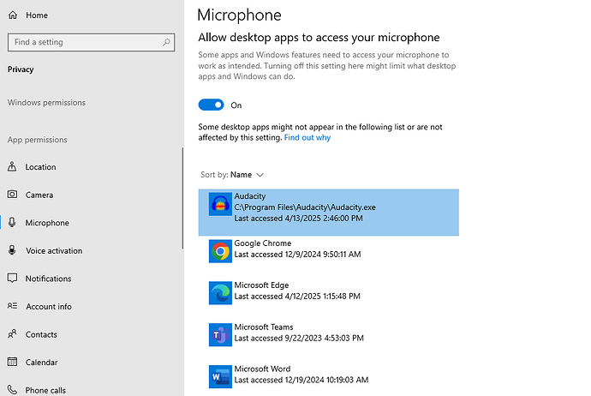Click the Home icon in sidebar
This screenshot has width=591, height=396.
click(x=13, y=15)
